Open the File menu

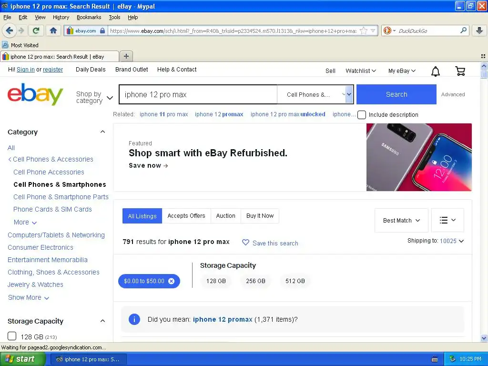7,17
